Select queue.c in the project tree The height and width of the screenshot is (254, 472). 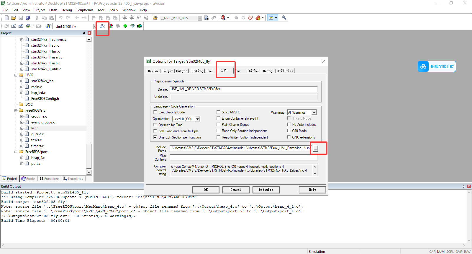[37, 134]
